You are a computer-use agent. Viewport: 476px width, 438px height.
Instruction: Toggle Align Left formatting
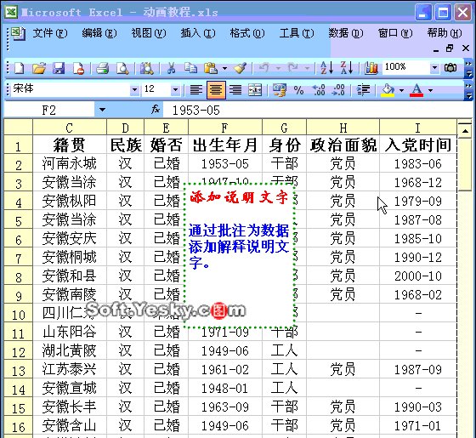click(x=196, y=90)
